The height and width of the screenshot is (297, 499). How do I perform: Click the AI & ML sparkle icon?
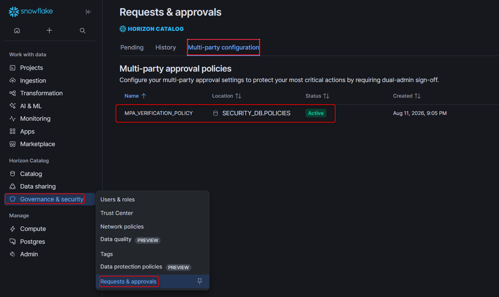click(x=13, y=106)
